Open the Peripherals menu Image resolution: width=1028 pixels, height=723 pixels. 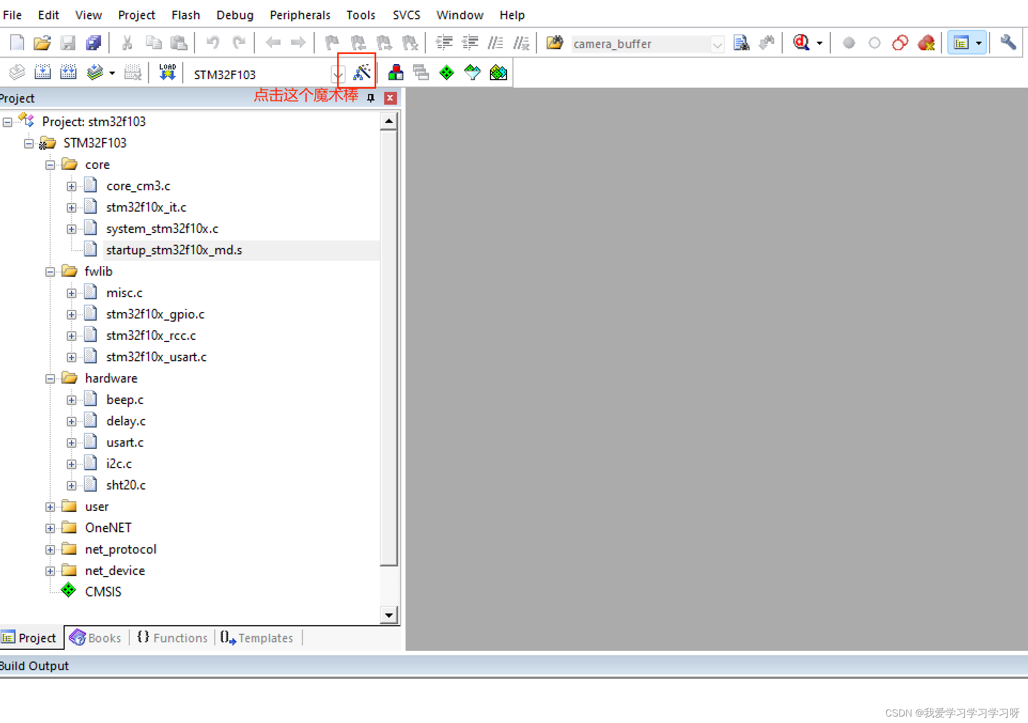300,15
